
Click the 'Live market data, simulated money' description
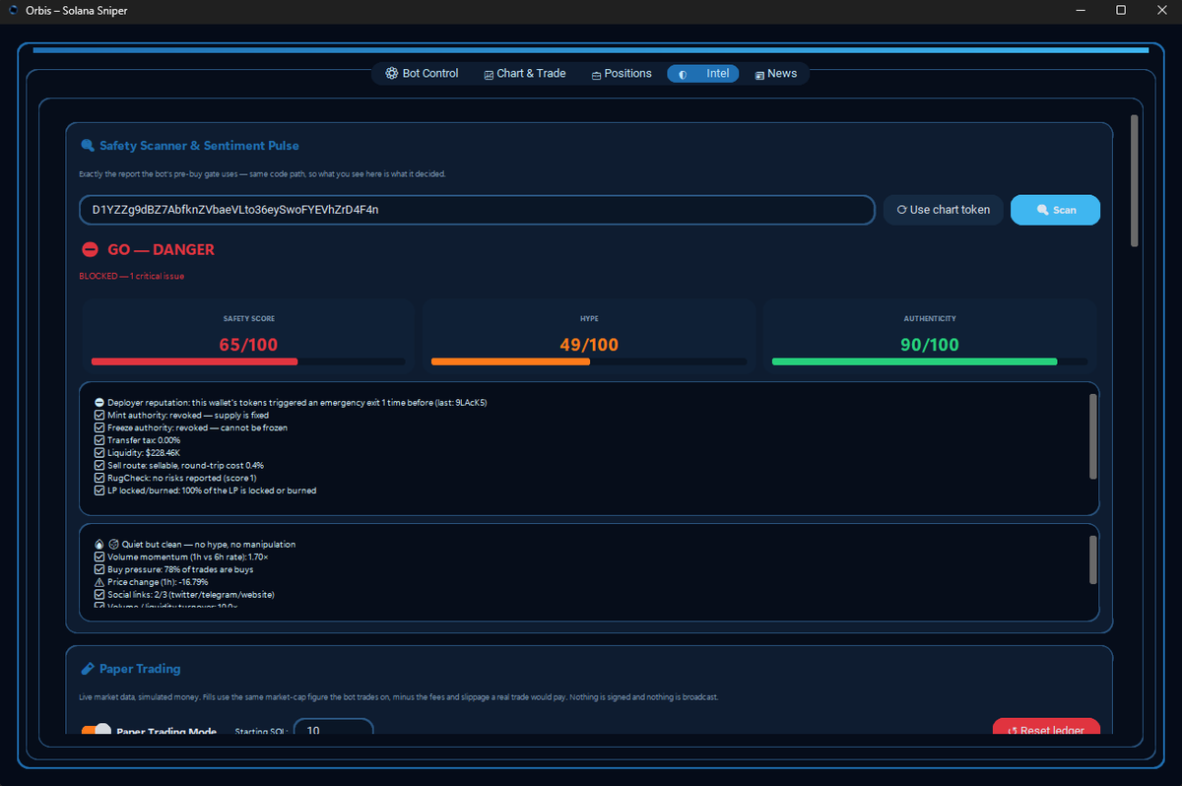(399, 697)
